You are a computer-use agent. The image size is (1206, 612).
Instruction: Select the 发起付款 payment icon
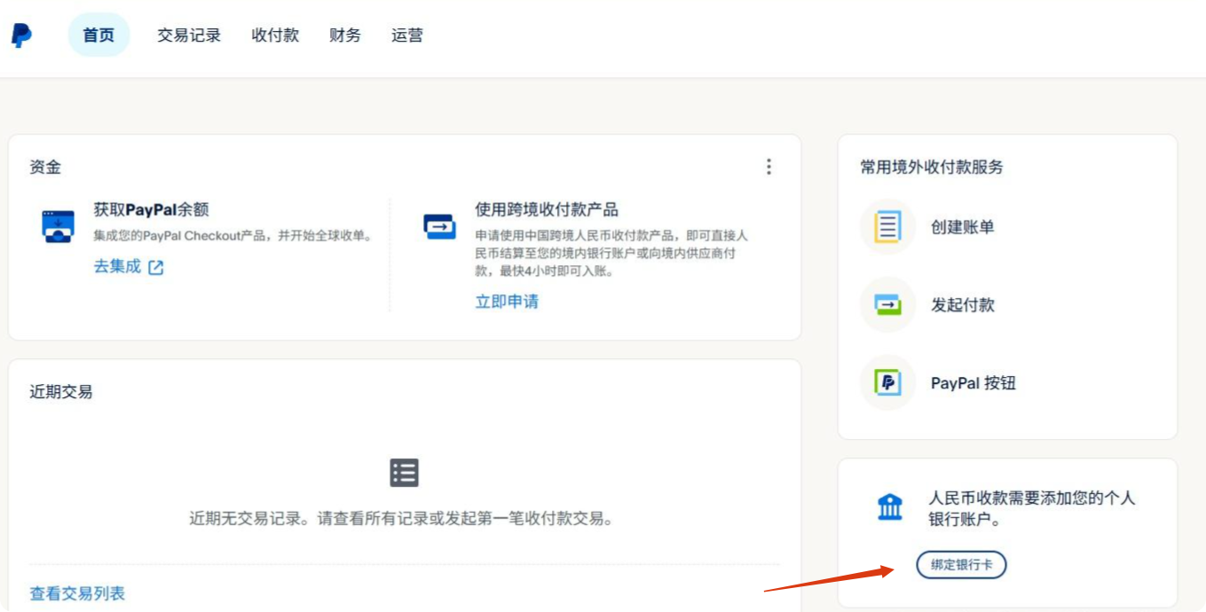click(887, 305)
